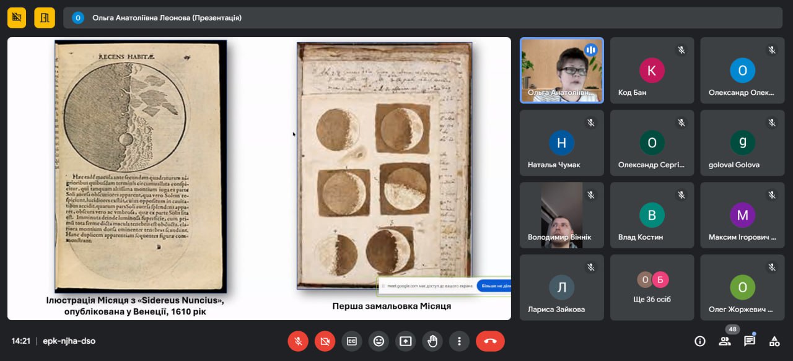This screenshot has height=361, width=793.
Task: Click the '48' participant count badge
Action: pyautogui.click(x=733, y=329)
